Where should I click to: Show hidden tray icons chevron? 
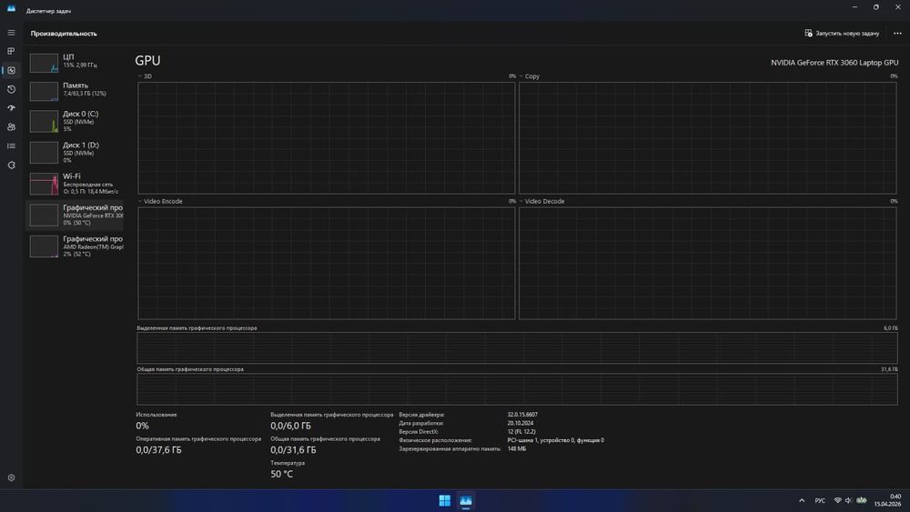pos(802,500)
